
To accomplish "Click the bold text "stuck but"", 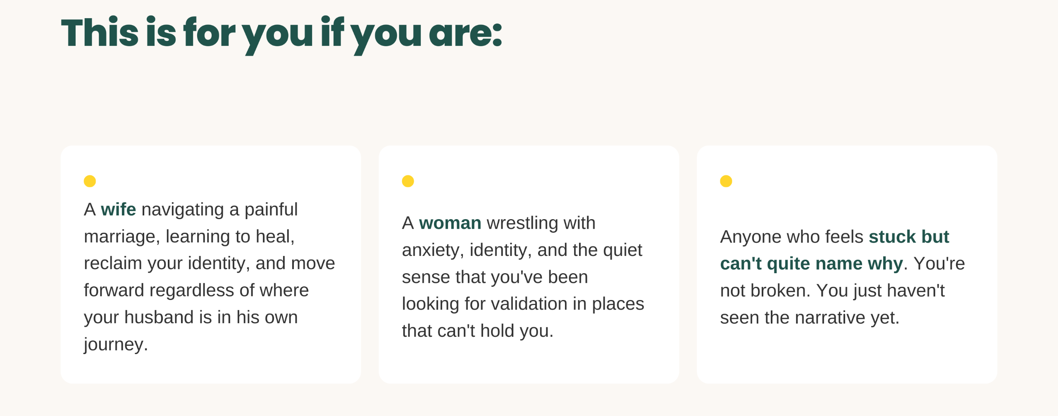I will 909,237.
